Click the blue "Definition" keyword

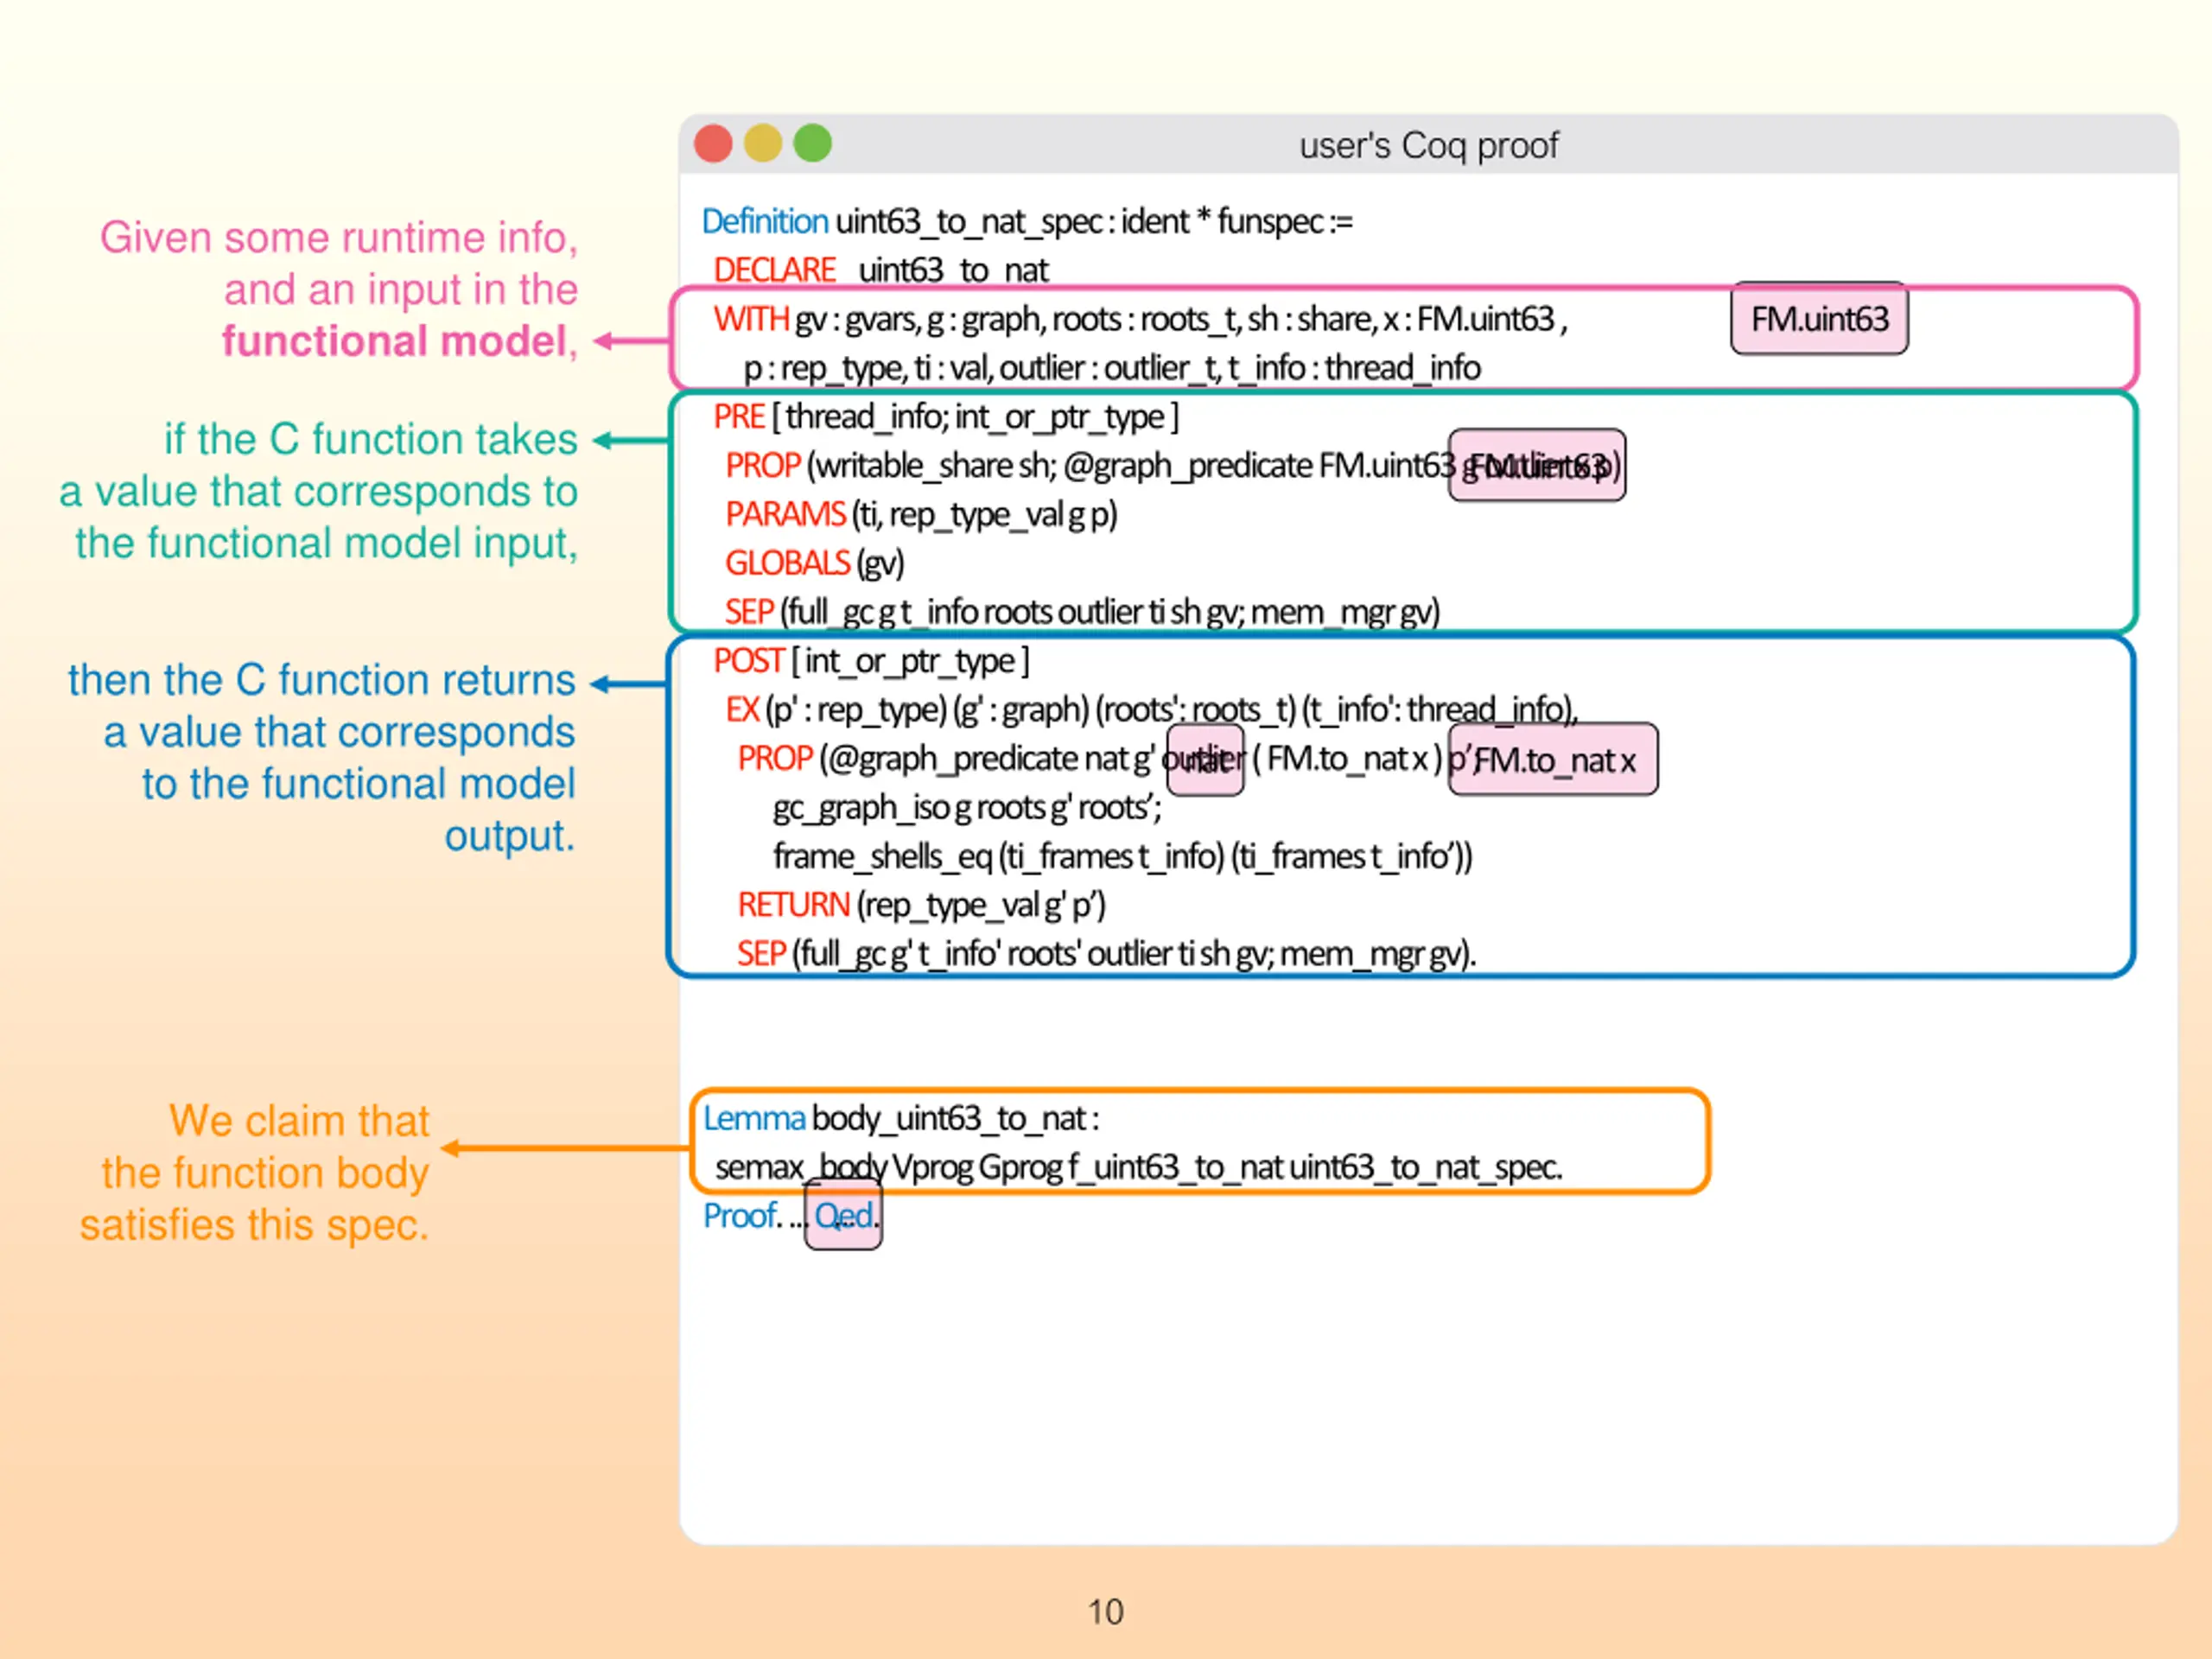click(x=765, y=221)
